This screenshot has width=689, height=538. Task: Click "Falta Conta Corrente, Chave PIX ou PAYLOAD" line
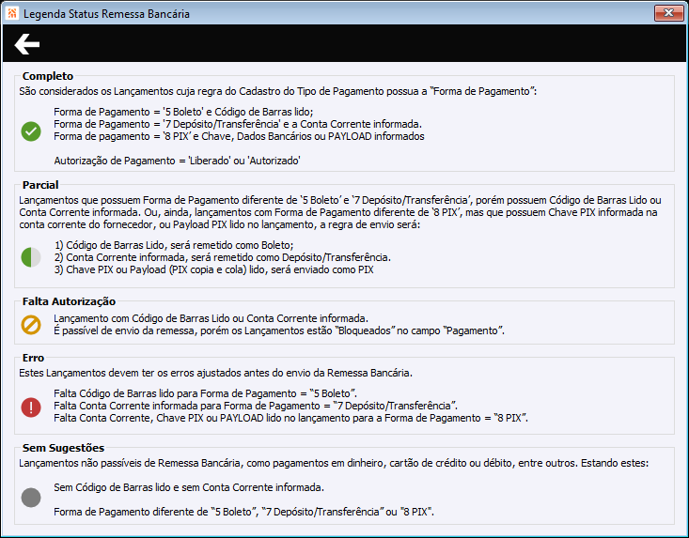pos(290,418)
